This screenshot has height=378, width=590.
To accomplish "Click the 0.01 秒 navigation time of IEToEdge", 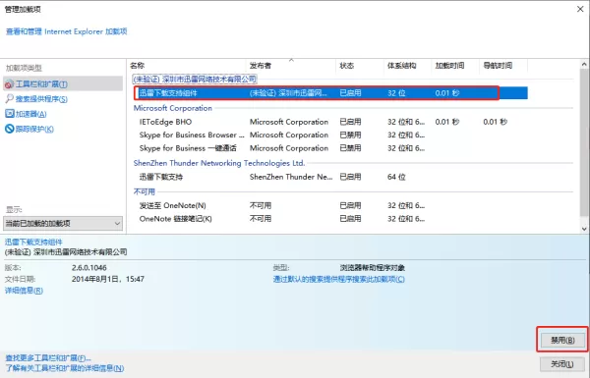I will [x=496, y=122].
